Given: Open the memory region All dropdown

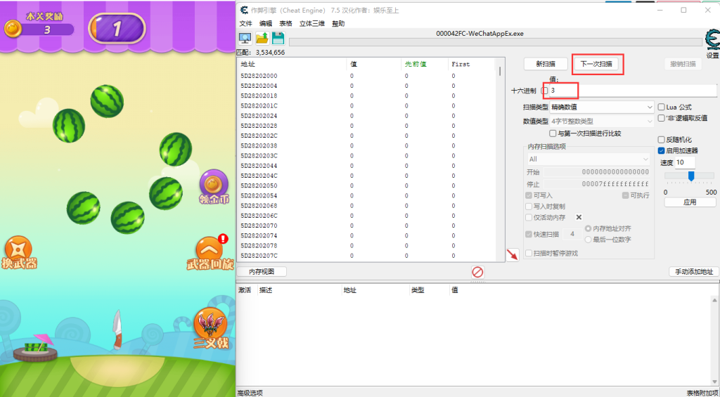Looking at the screenshot, I should click(589, 160).
